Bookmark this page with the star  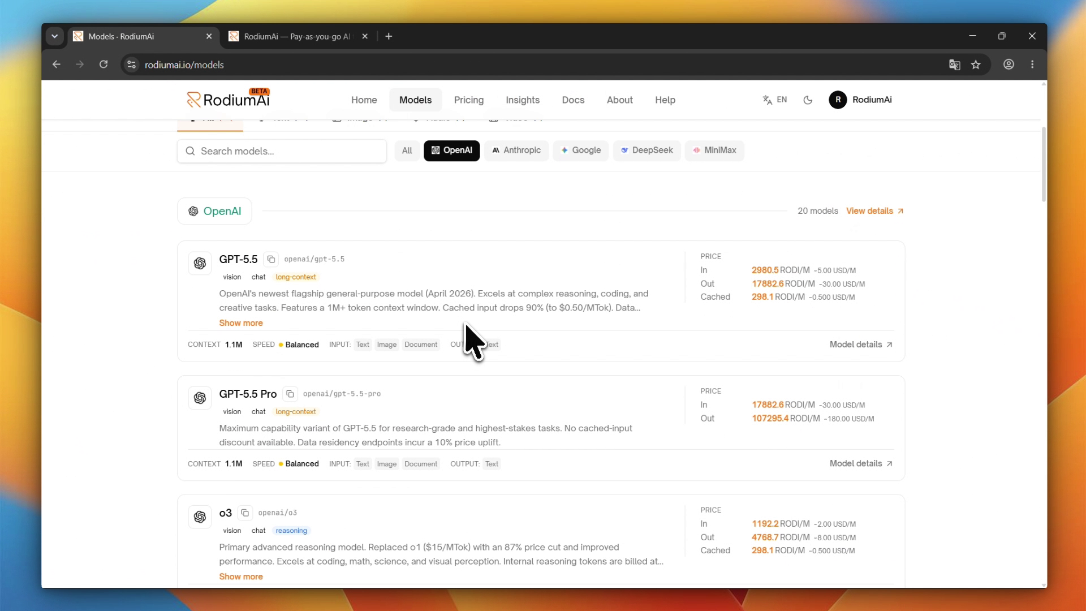[976, 64]
